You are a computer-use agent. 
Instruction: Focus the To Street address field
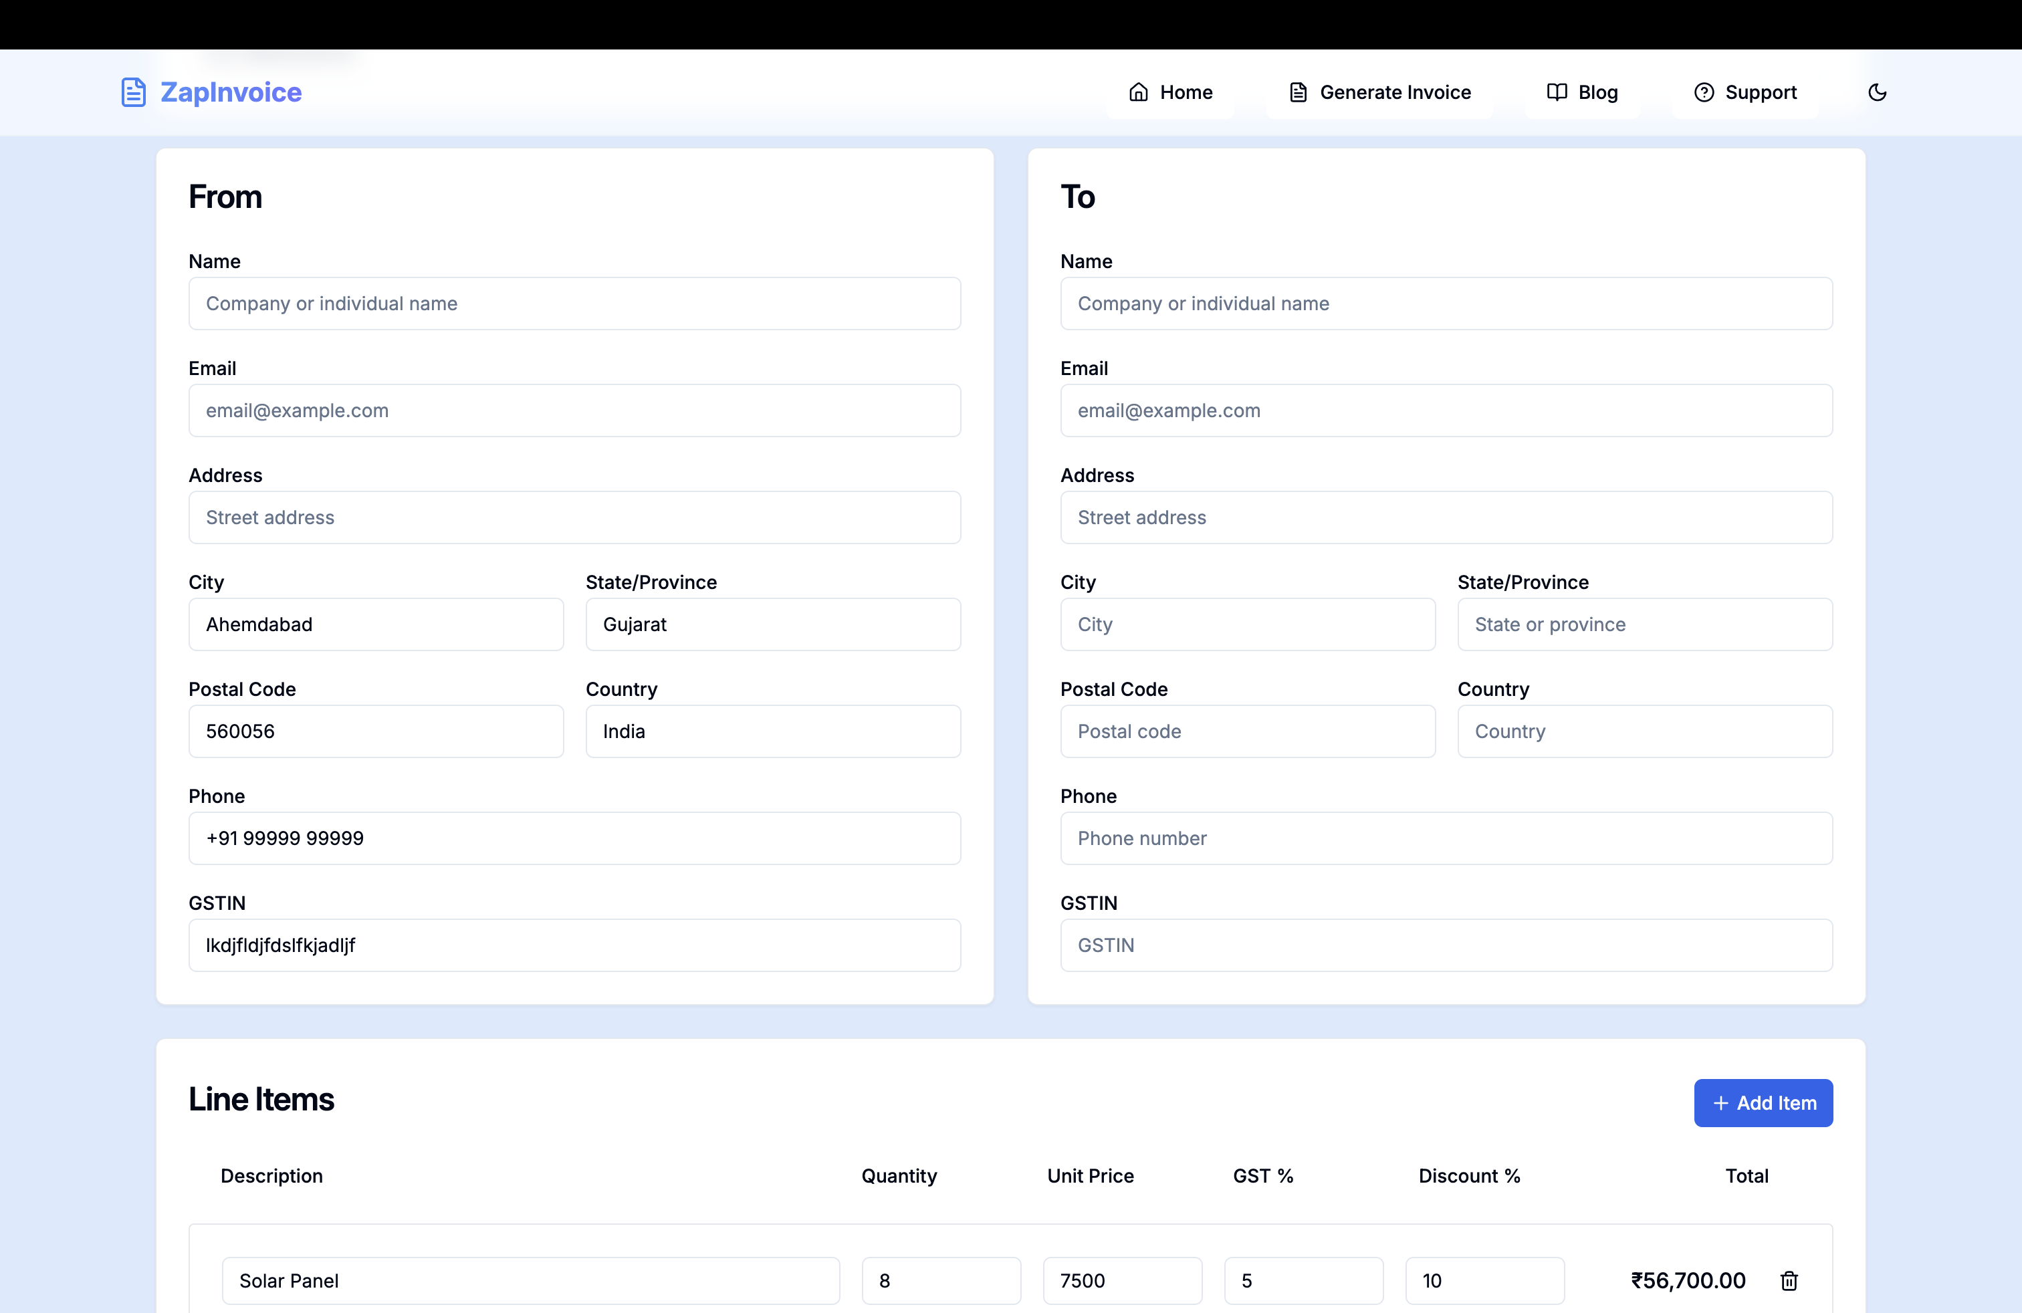(1446, 517)
